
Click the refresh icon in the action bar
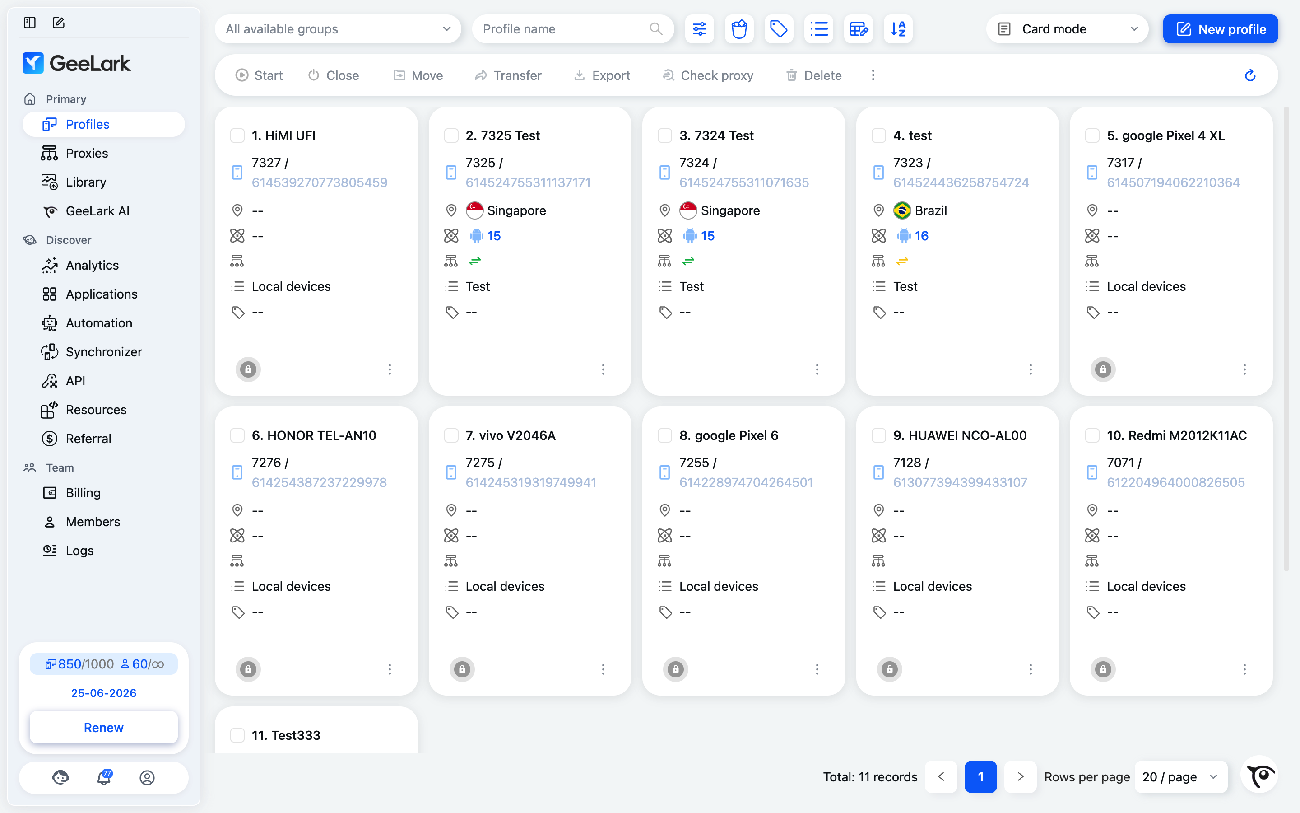1250,75
